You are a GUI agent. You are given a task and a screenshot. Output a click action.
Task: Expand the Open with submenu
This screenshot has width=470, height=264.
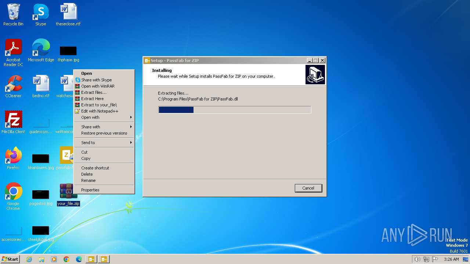point(104,117)
